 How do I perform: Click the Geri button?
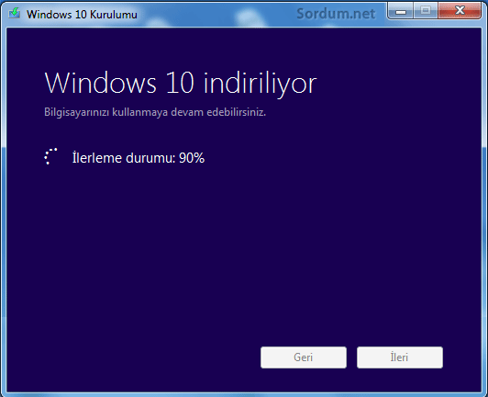pyautogui.click(x=304, y=357)
